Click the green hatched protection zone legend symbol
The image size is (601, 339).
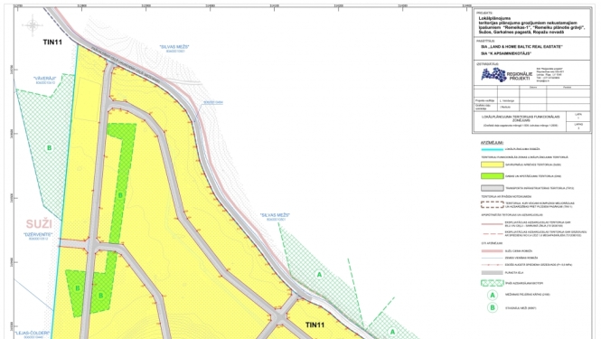point(493,283)
